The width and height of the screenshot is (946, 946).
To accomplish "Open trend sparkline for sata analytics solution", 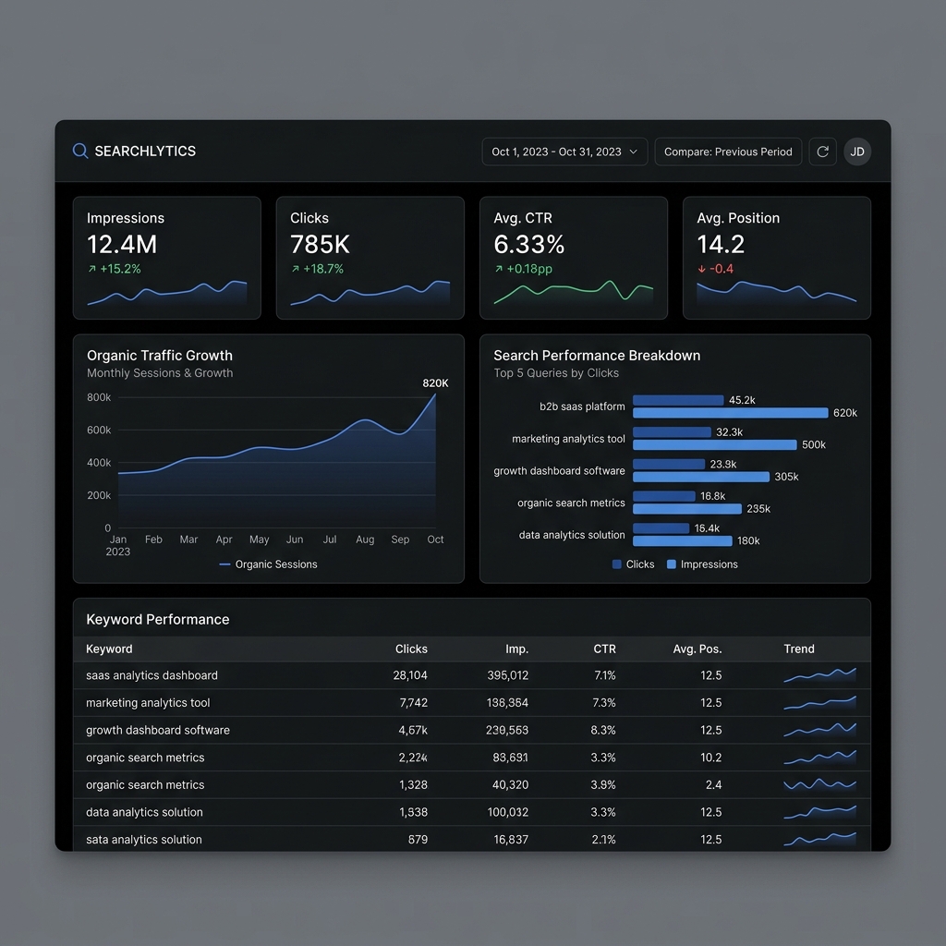I will pos(819,839).
